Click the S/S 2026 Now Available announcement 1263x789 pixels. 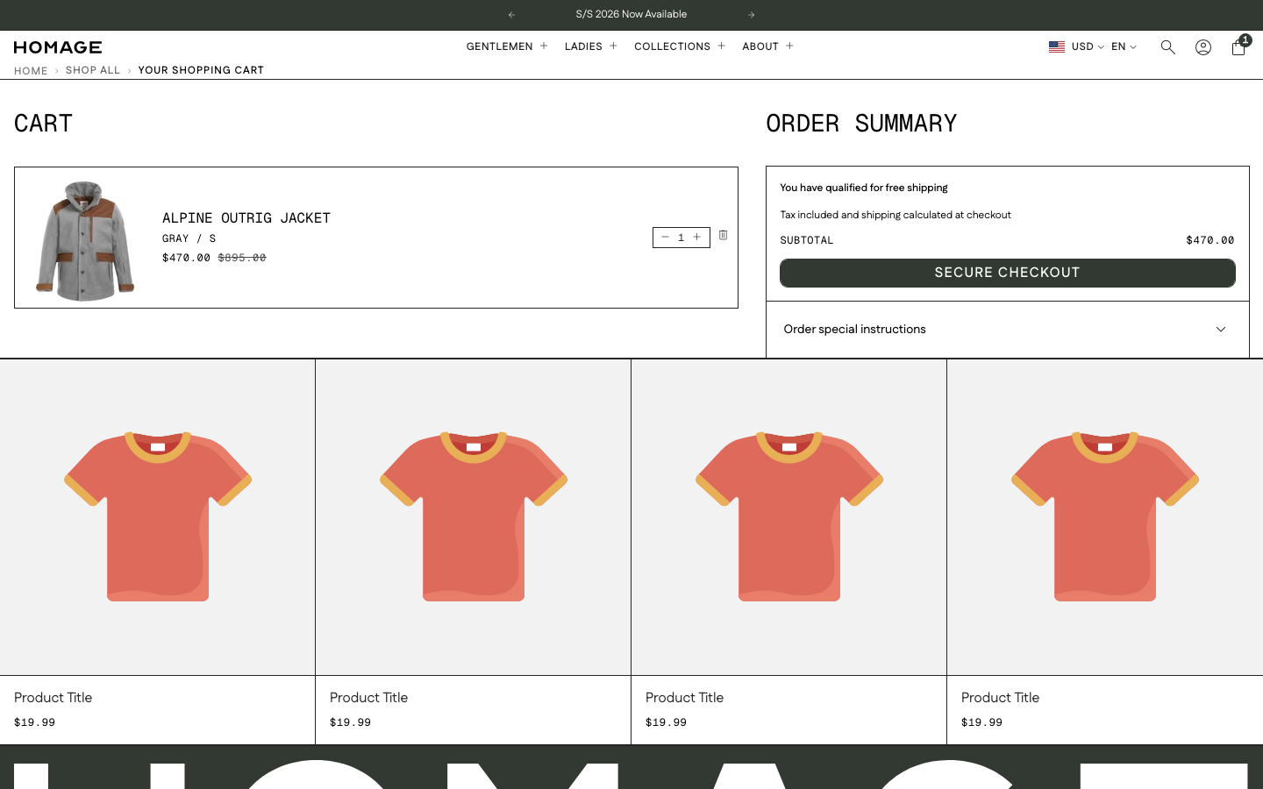point(631,14)
